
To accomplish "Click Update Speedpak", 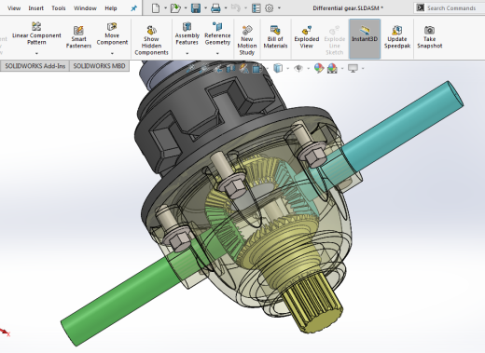I will point(397,37).
